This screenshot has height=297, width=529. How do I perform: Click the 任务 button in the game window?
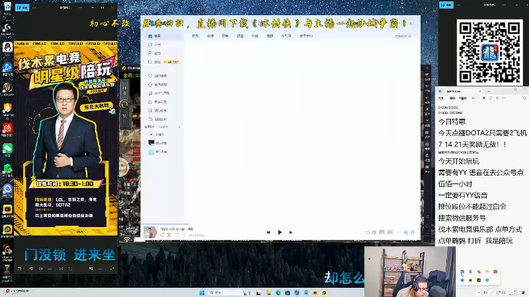click(124, 90)
